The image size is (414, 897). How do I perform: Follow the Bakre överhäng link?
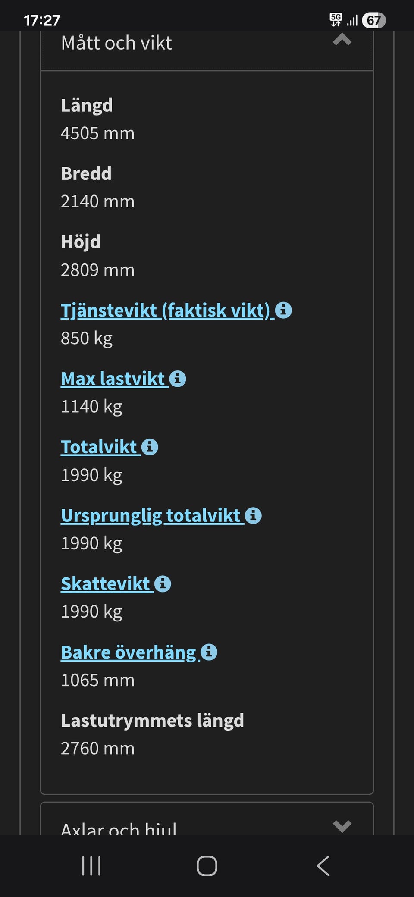pyautogui.click(x=129, y=652)
